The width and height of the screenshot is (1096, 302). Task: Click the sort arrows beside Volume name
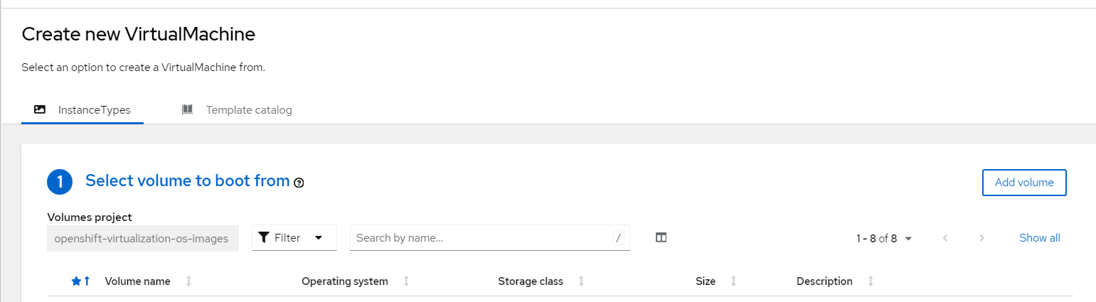(x=188, y=281)
